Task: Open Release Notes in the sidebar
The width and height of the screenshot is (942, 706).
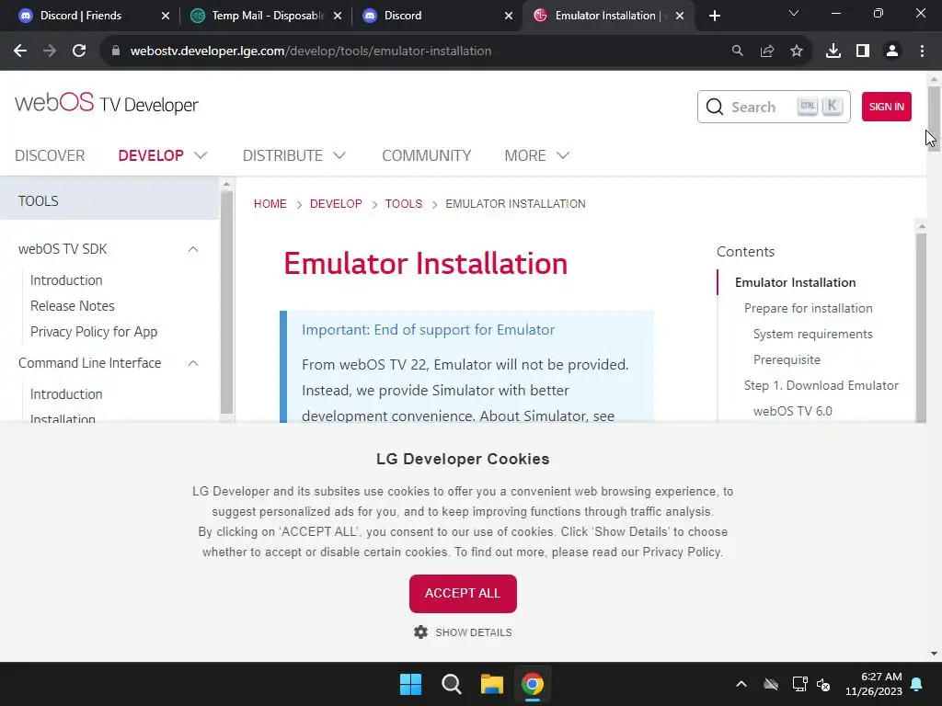Action: 72,305
